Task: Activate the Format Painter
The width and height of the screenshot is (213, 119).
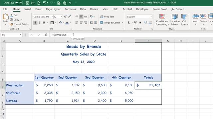Action: (x=19, y=24)
